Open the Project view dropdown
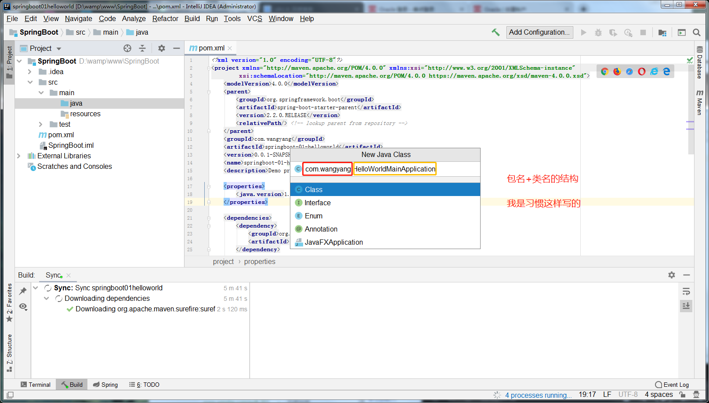Viewport: 709px width, 403px height. 59,49
